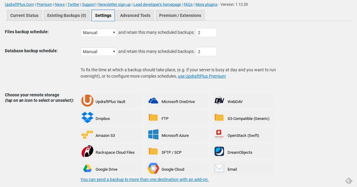The width and height of the screenshot is (357, 187).
Task: Open Lead developer's homepage link
Action: point(157,4)
